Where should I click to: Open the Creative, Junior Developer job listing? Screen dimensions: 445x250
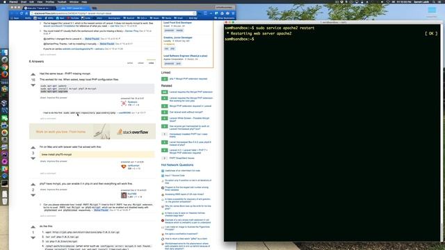tap(178, 37)
